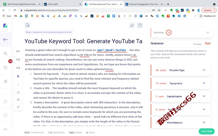
Task: Open the history clock icon in sidebar
Action: point(5,67)
